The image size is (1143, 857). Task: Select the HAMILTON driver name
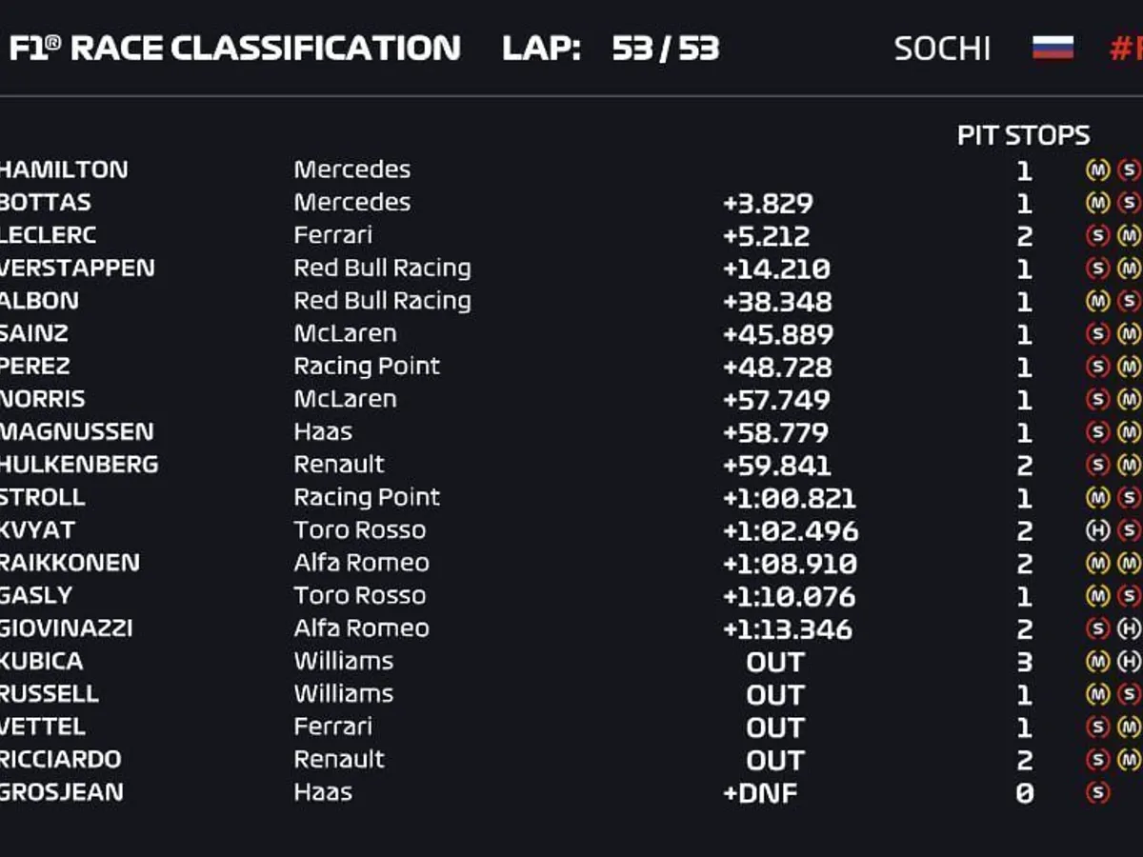(63, 169)
